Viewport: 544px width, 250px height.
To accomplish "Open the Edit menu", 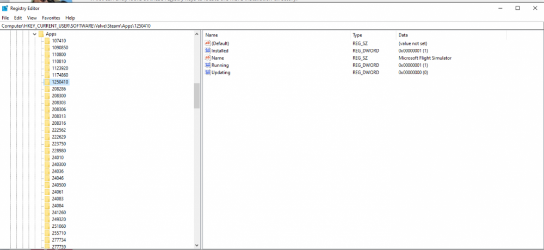I will click(x=18, y=18).
